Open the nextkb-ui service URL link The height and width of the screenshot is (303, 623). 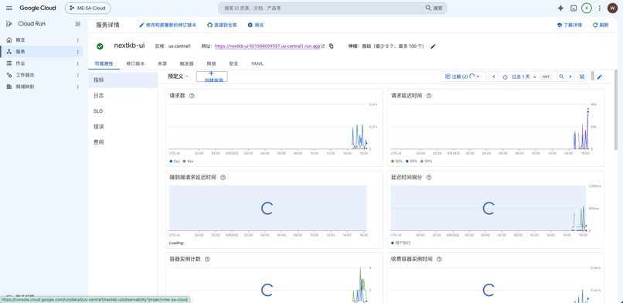tap(267, 46)
